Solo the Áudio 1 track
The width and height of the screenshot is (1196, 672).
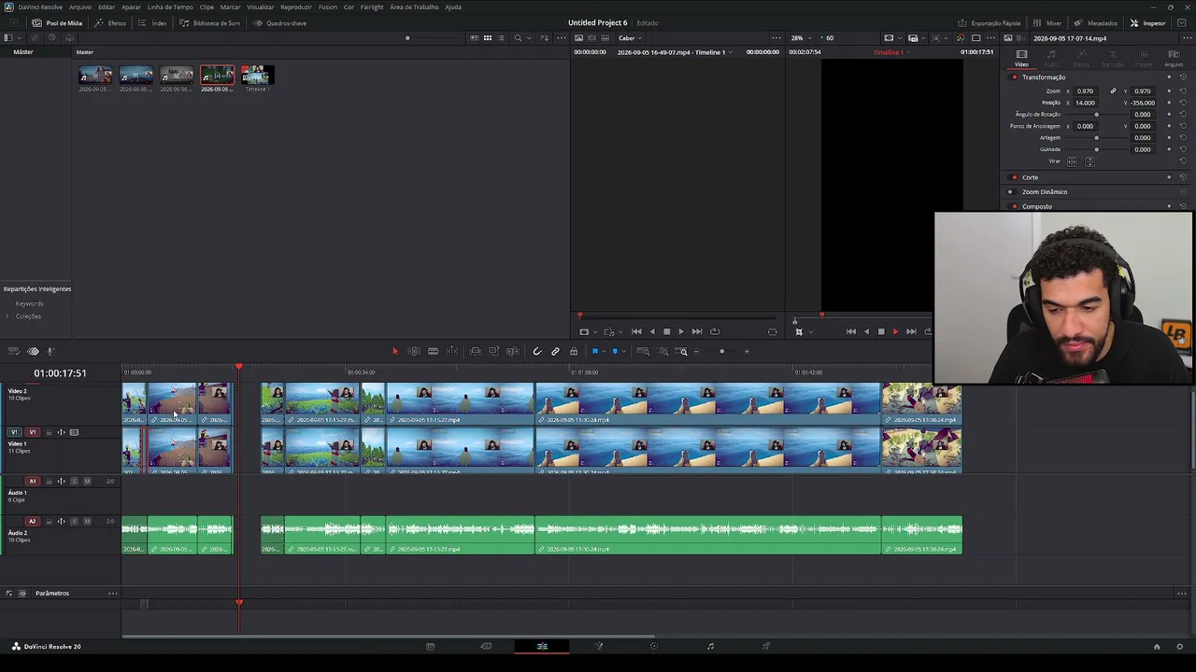(x=74, y=482)
